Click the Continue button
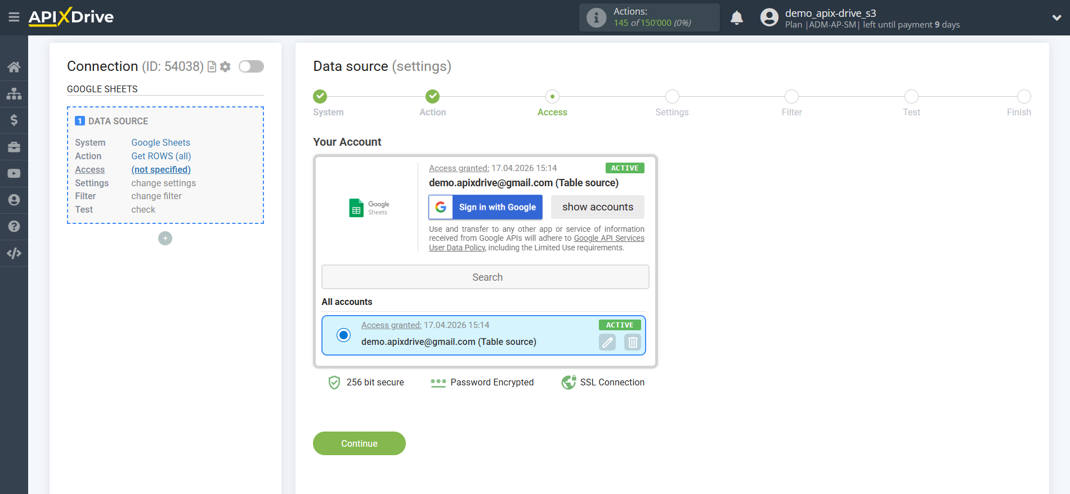 [359, 443]
